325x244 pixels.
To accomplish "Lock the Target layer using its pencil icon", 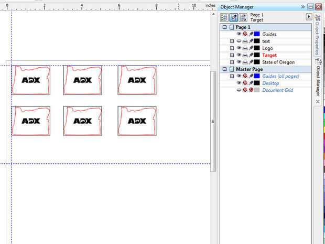I will coord(251,55).
